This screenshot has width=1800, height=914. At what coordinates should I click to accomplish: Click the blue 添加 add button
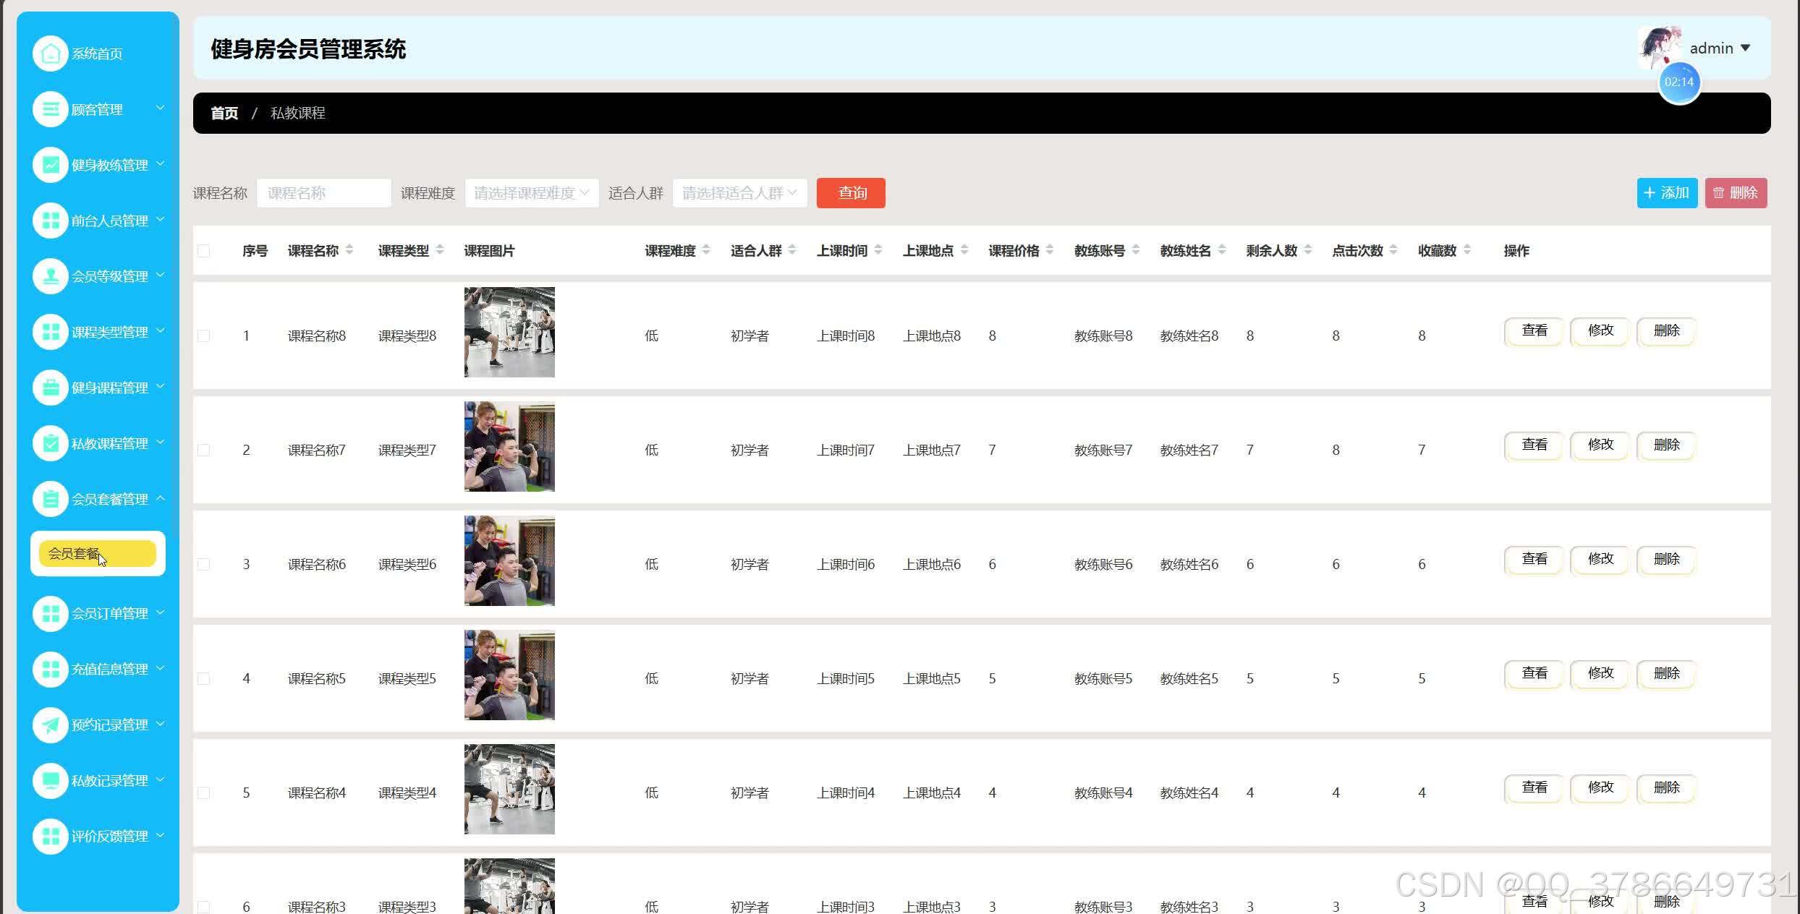(x=1666, y=193)
